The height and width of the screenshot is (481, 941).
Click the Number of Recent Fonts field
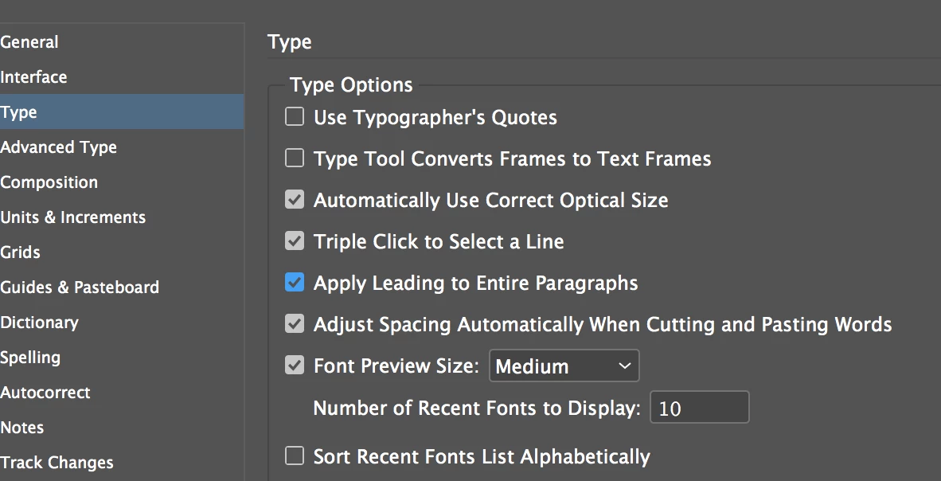(x=700, y=408)
